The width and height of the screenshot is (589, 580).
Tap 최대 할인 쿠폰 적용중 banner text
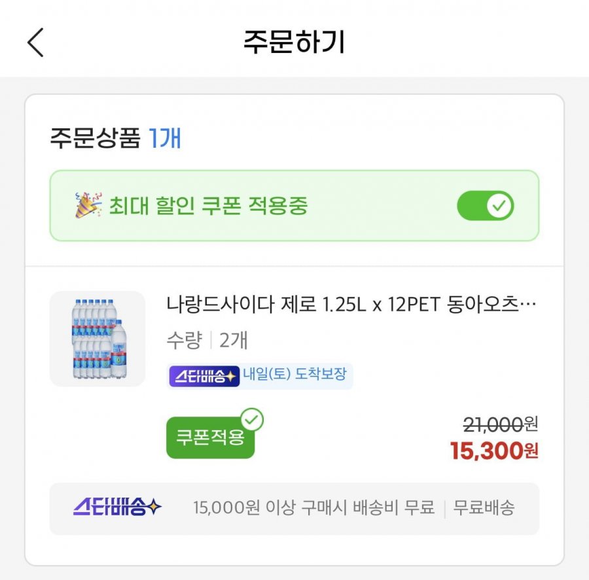[208, 207]
